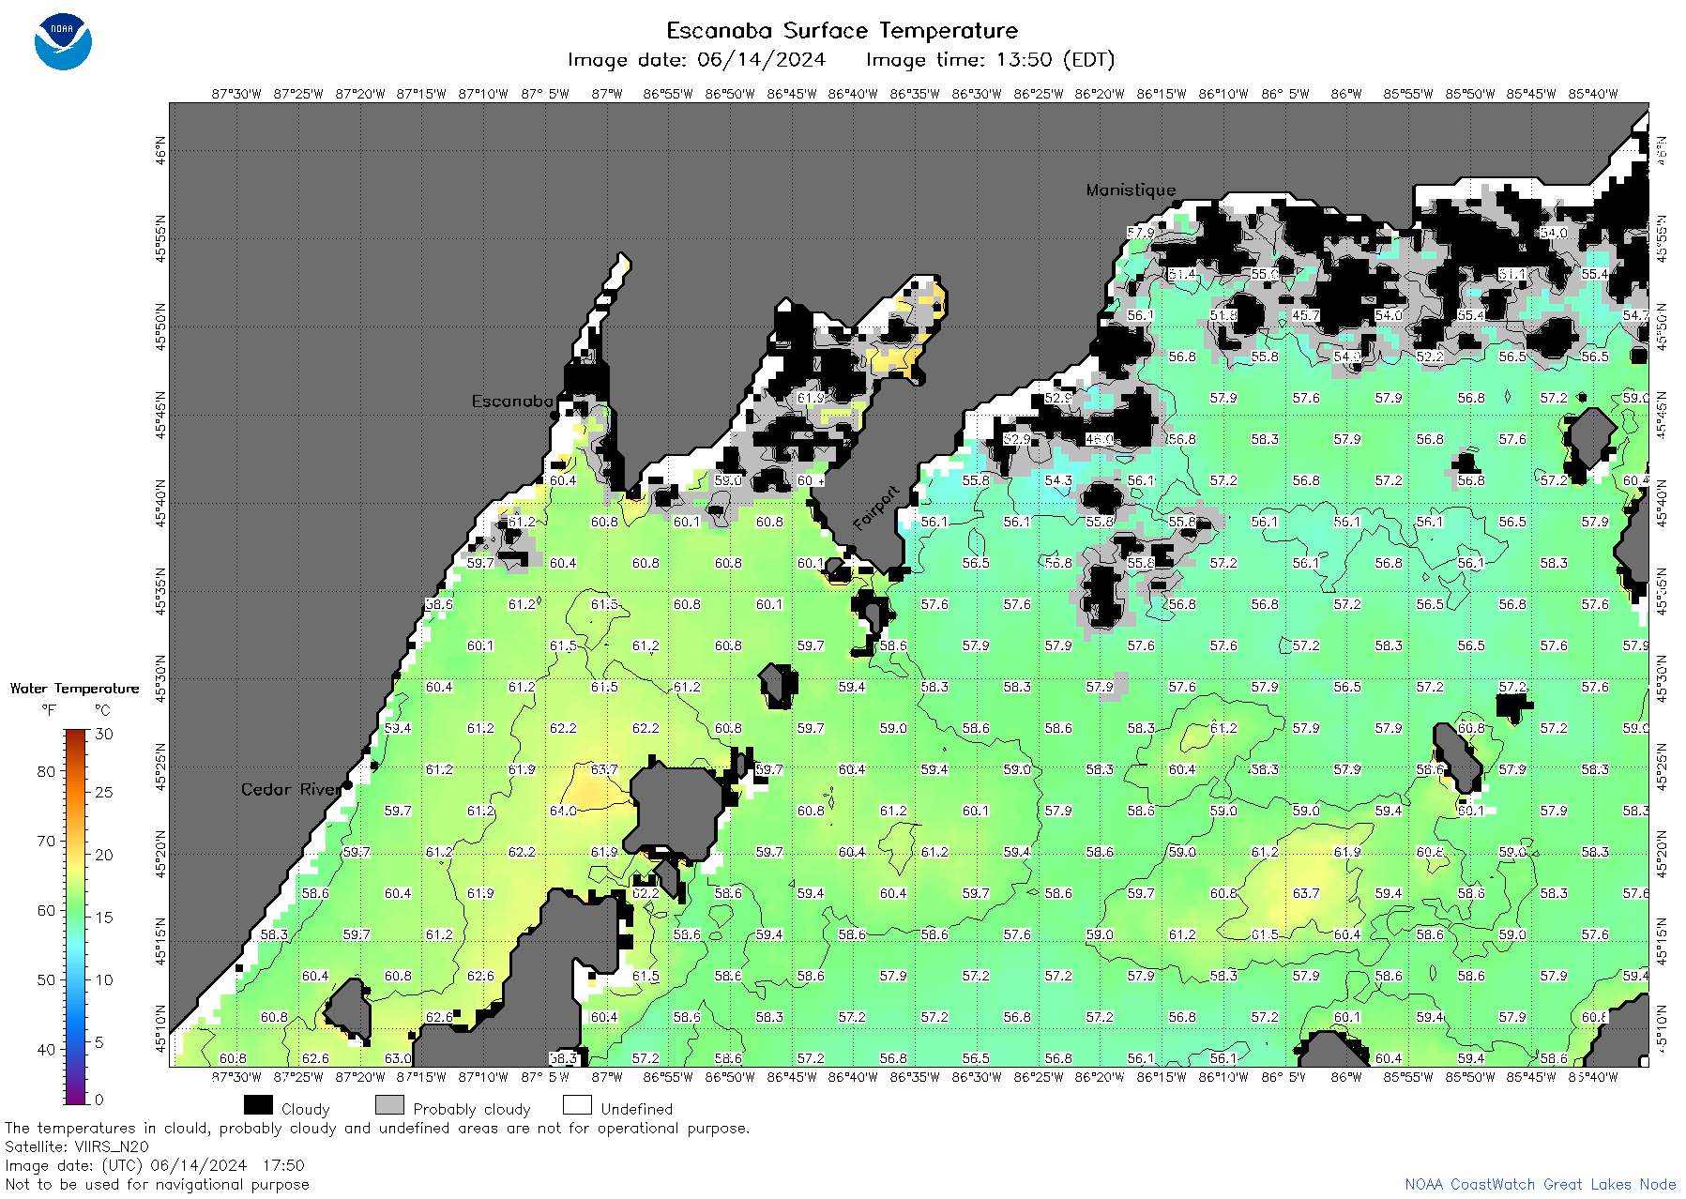Click the 52.2 temperature reading
This screenshot has width=1686, height=1199.
[x=1430, y=357]
